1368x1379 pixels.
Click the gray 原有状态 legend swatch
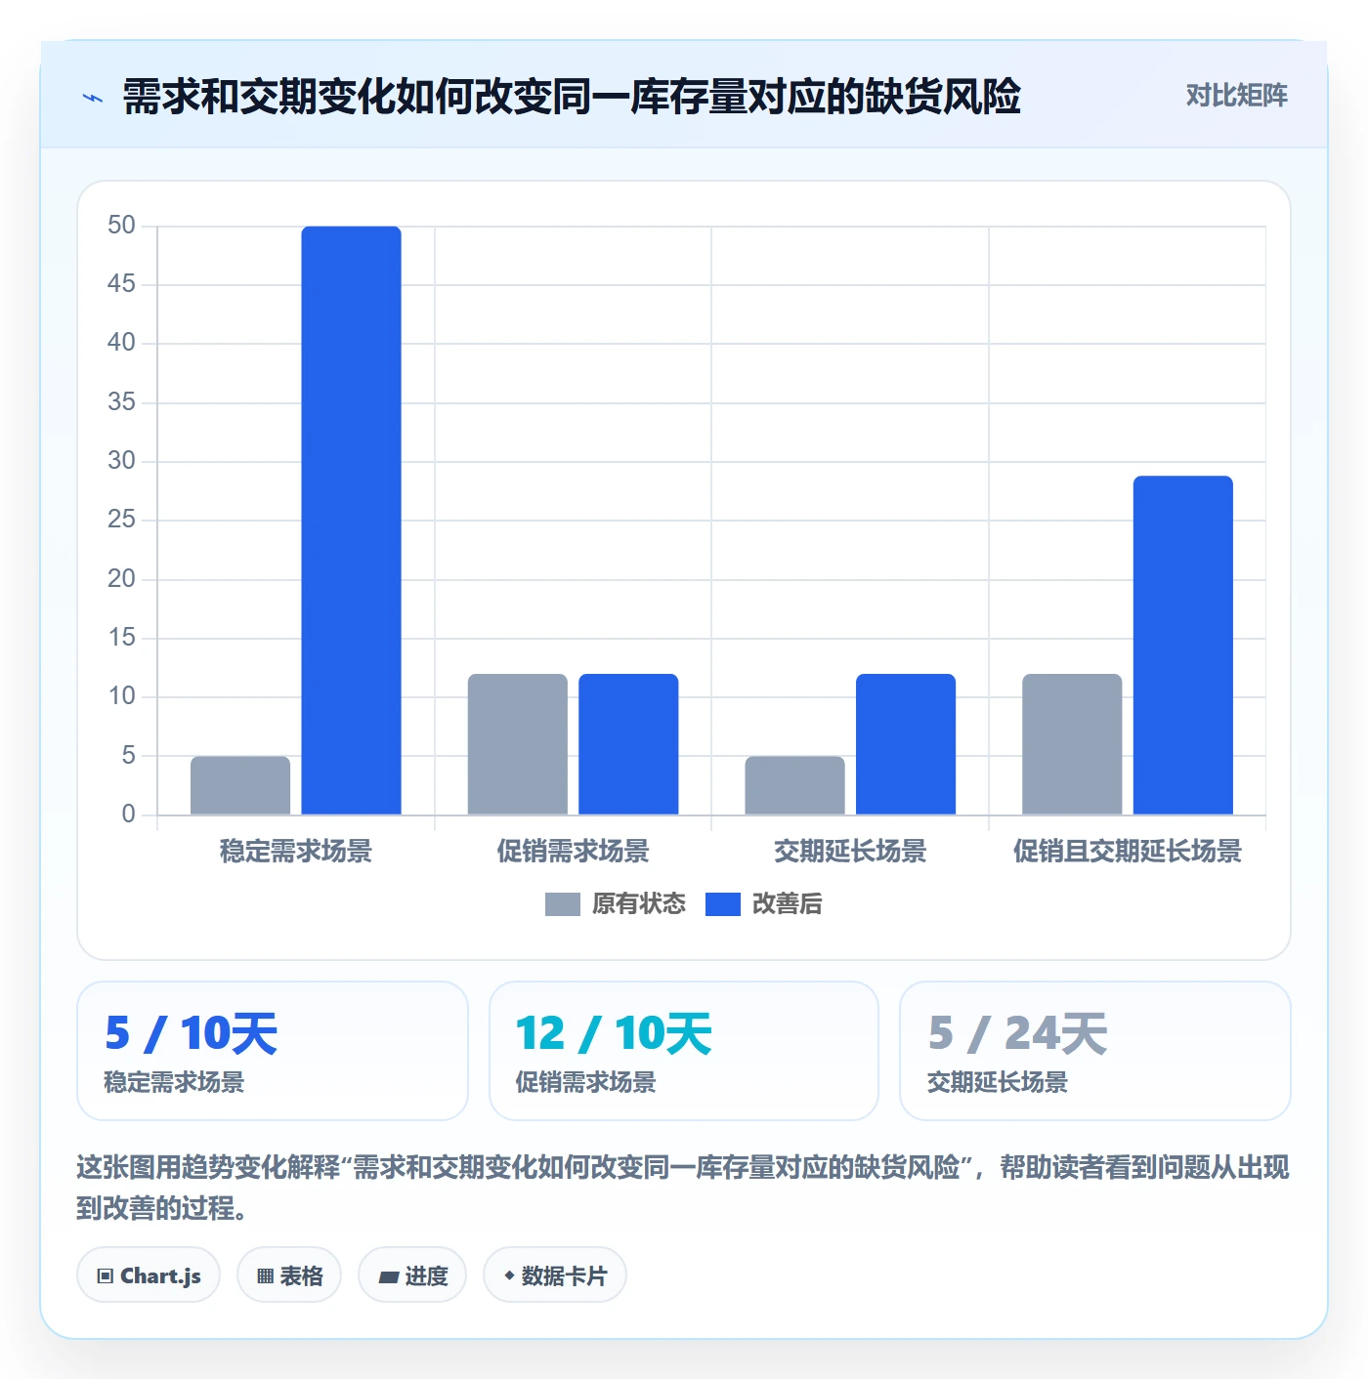[562, 904]
